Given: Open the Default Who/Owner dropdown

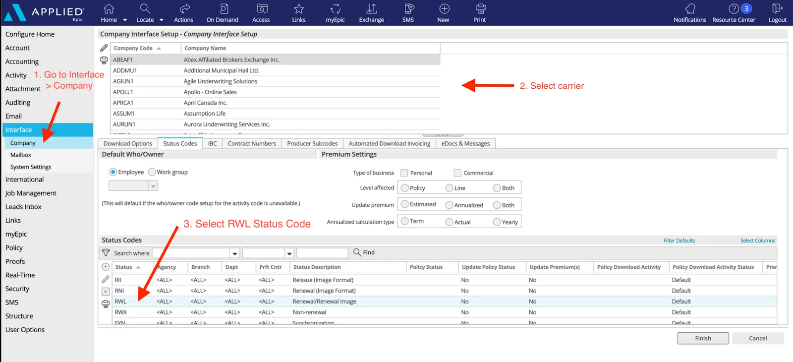Looking at the screenshot, I should coord(153,186).
